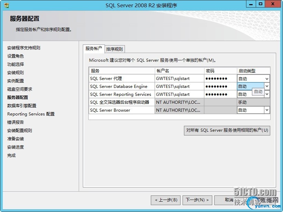This screenshot has width=283, height=212.
Task: Select 数据库引擎配置 step in sidebar
Action: [x=22, y=106]
